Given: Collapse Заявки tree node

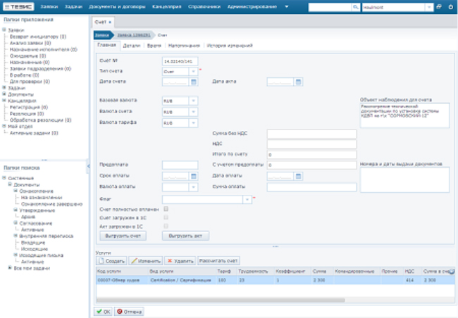Looking at the screenshot, I should coord(4,30).
